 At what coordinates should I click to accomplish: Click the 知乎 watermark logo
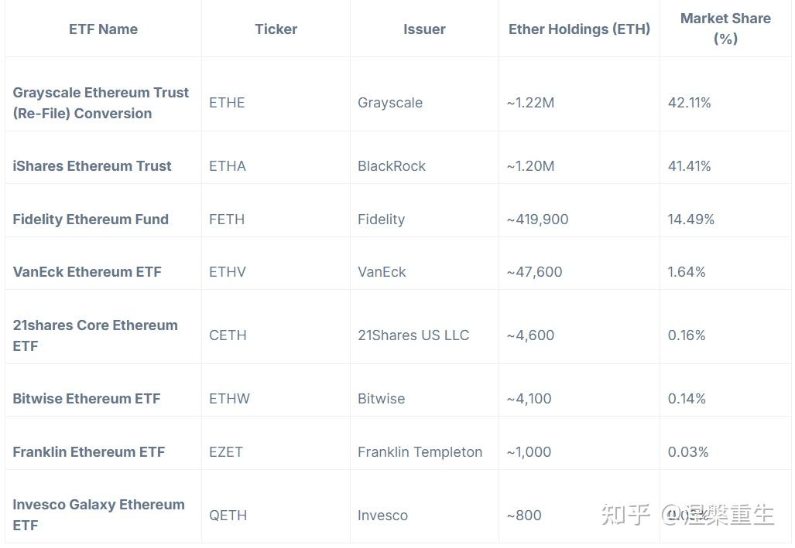(x=625, y=515)
